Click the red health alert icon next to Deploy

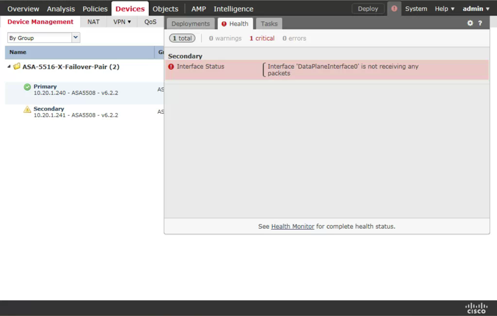coord(394,8)
